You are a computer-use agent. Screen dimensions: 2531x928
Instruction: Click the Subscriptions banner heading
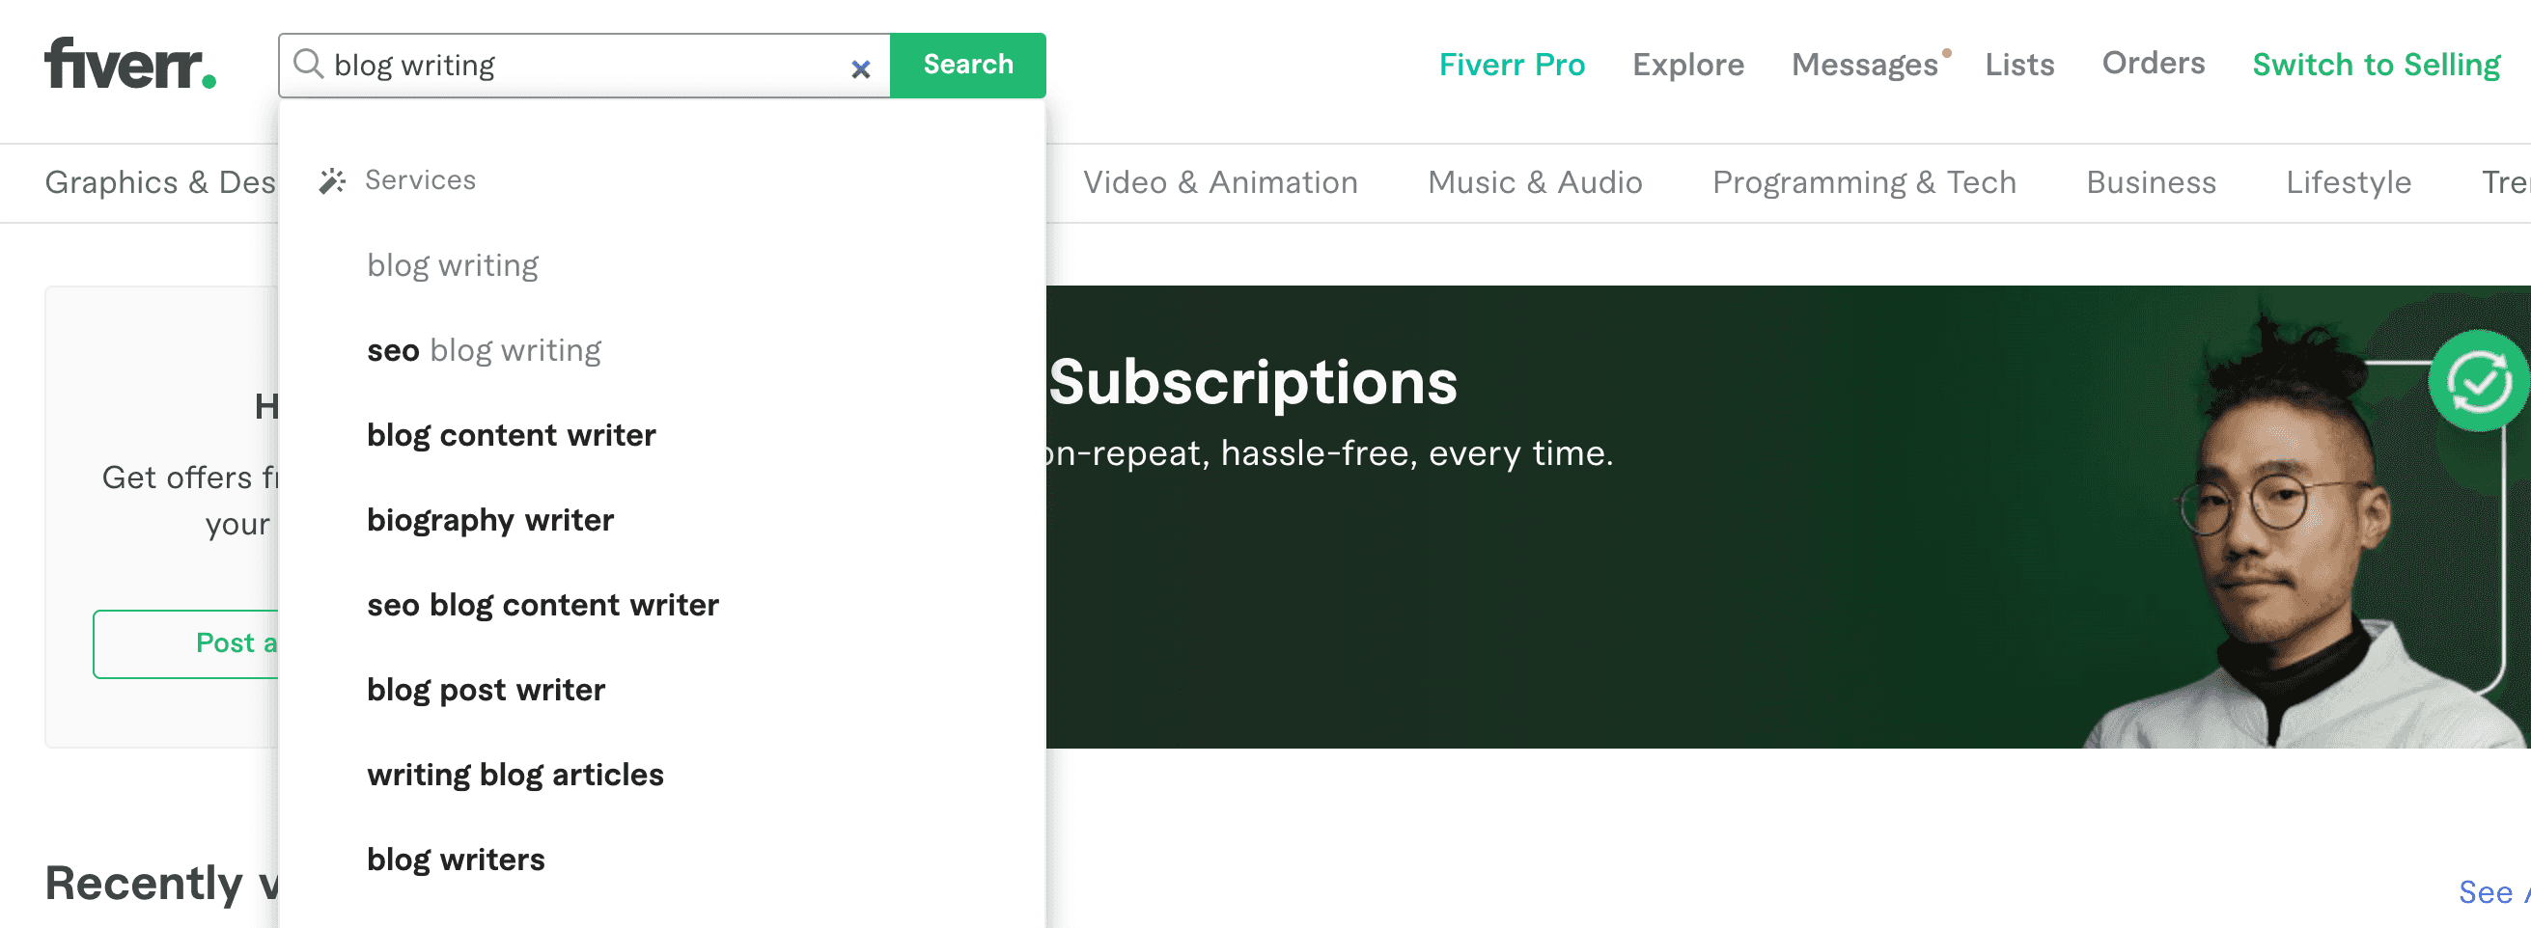[1253, 382]
